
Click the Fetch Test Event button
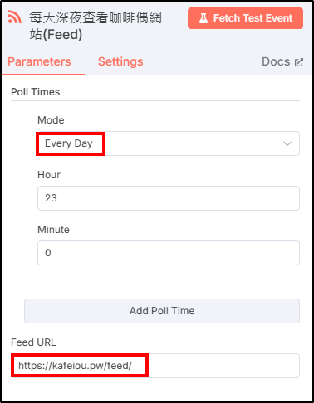tap(245, 18)
